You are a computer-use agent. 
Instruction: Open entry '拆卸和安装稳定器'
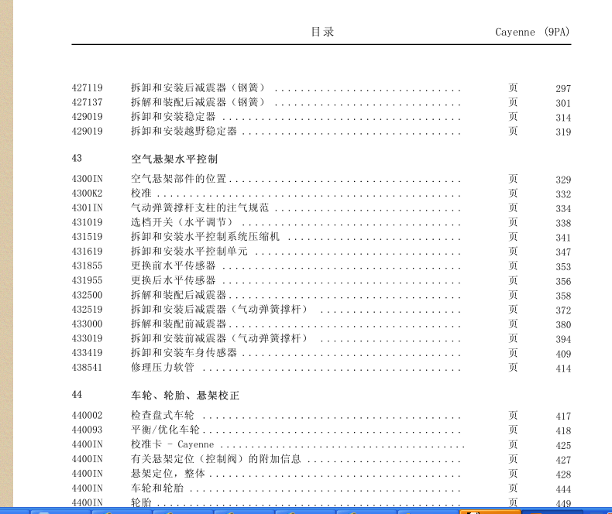pyautogui.click(x=173, y=117)
